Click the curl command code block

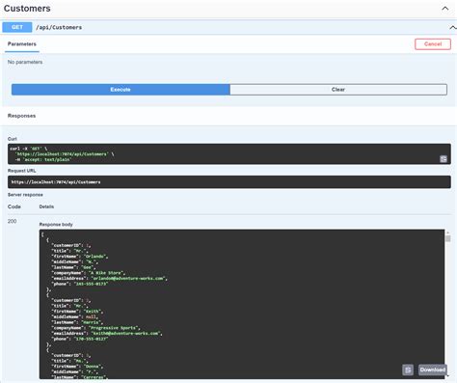229,154
